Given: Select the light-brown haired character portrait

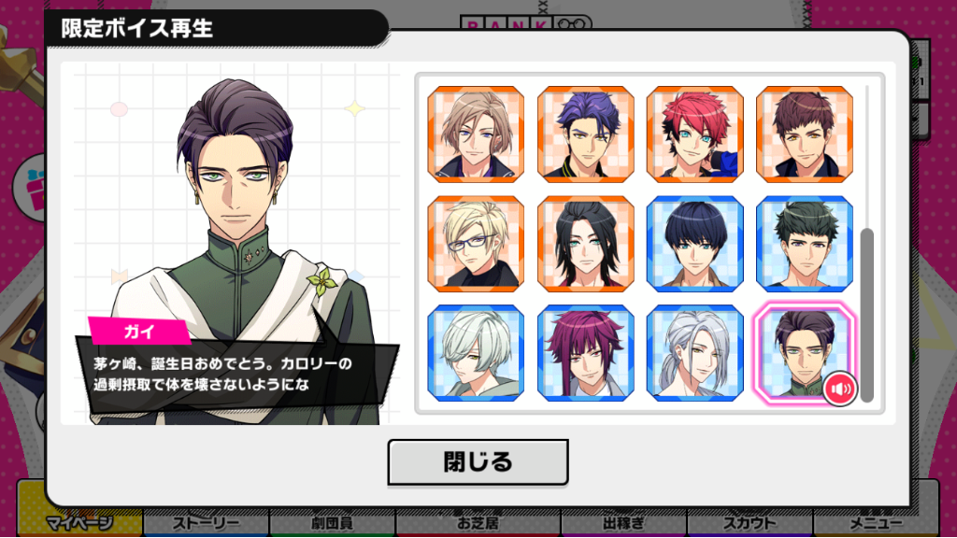Looking at the screenshot, I should [x=476, y=134].
